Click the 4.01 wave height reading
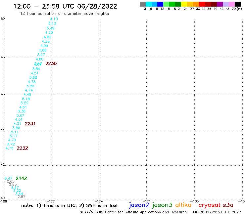 [19, 120]
